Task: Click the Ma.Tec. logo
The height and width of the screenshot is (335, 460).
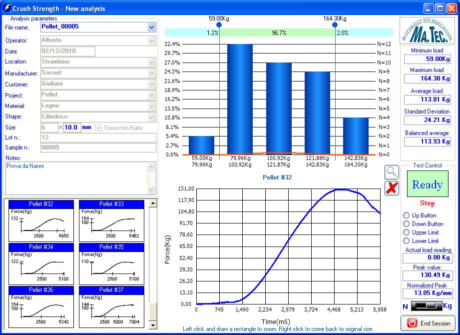Action: click(427, 30)
